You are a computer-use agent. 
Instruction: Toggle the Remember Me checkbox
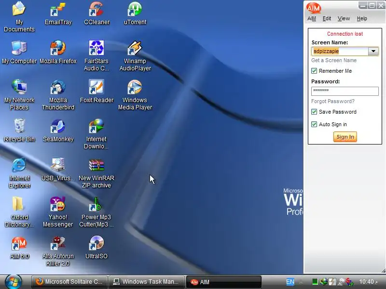point(314,71)
